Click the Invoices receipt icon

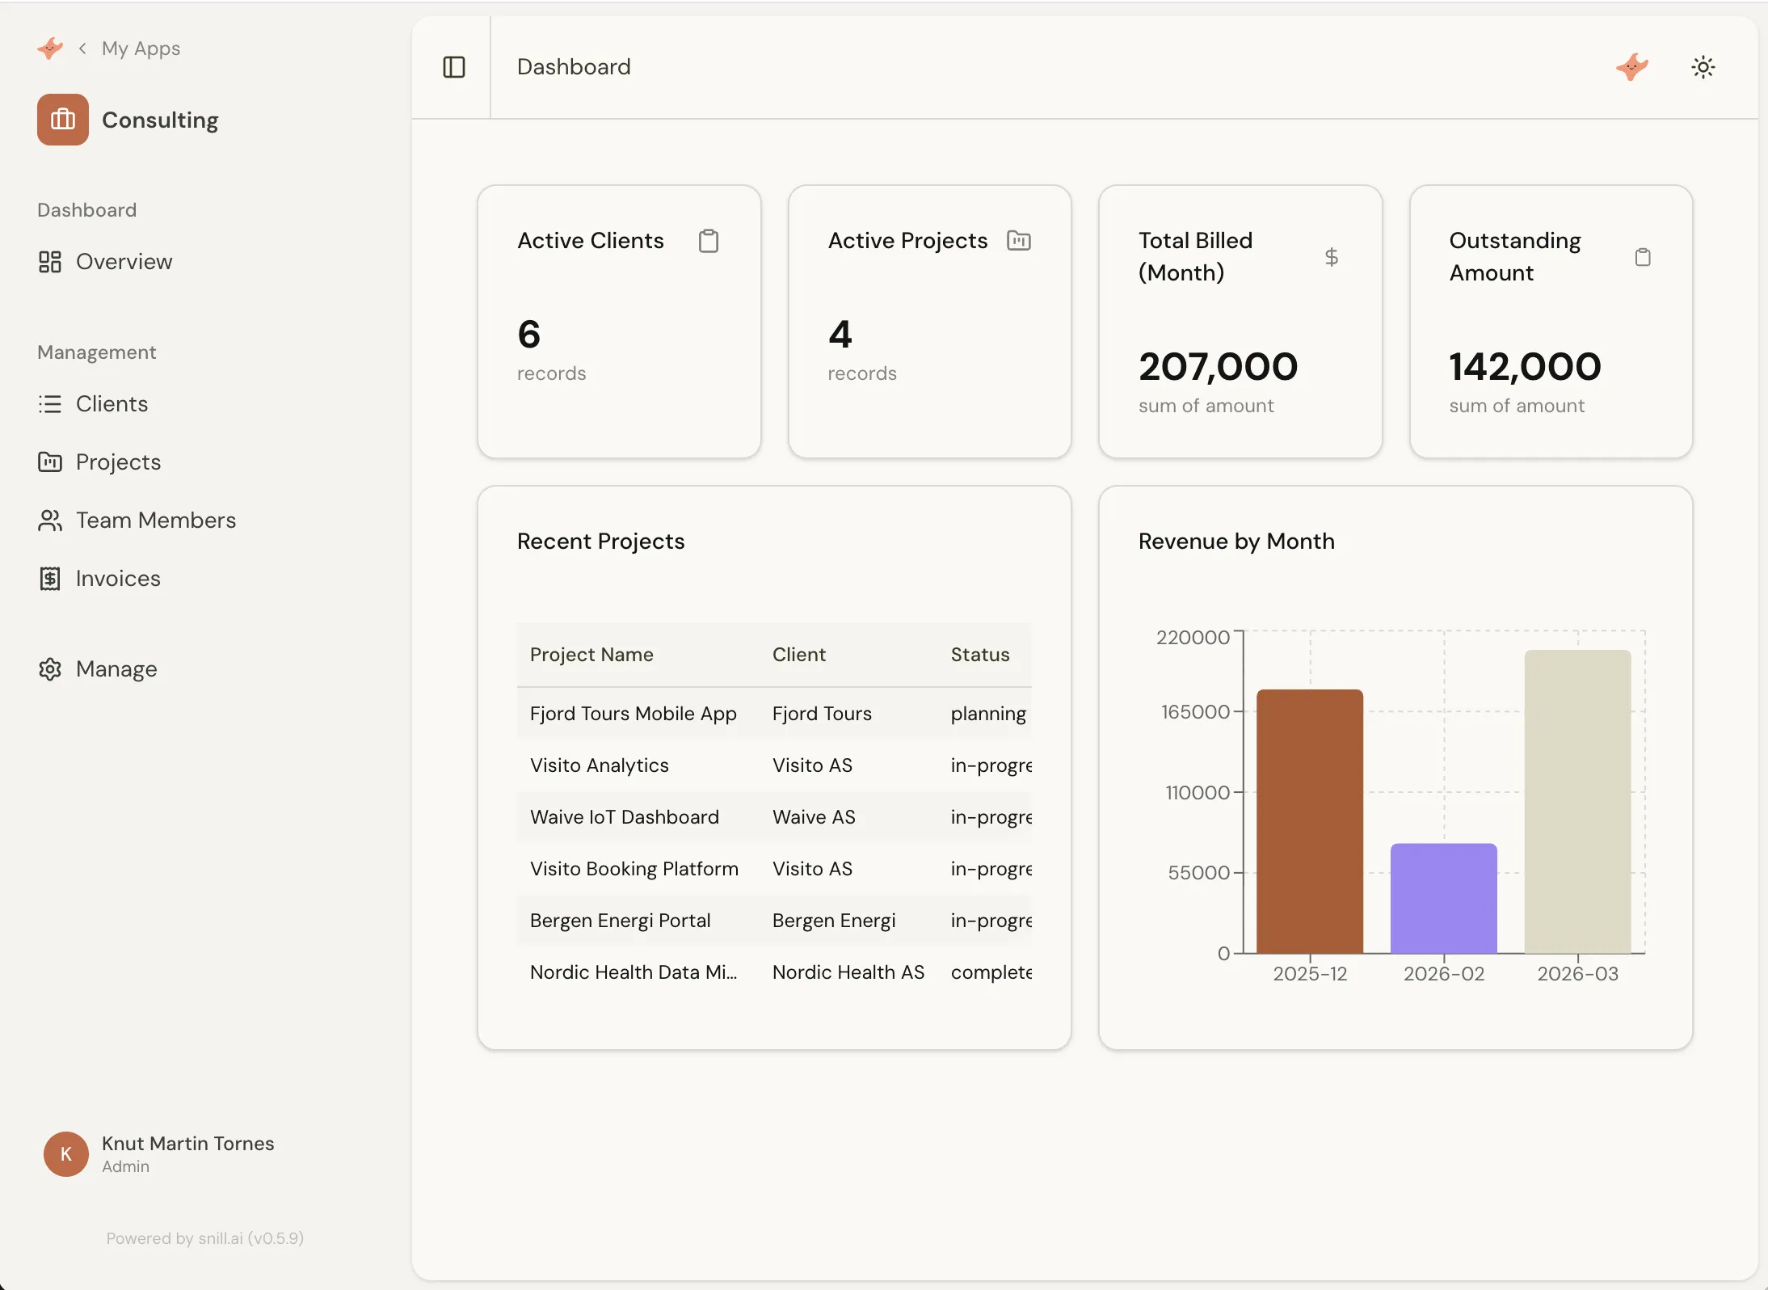coord(50,578)
